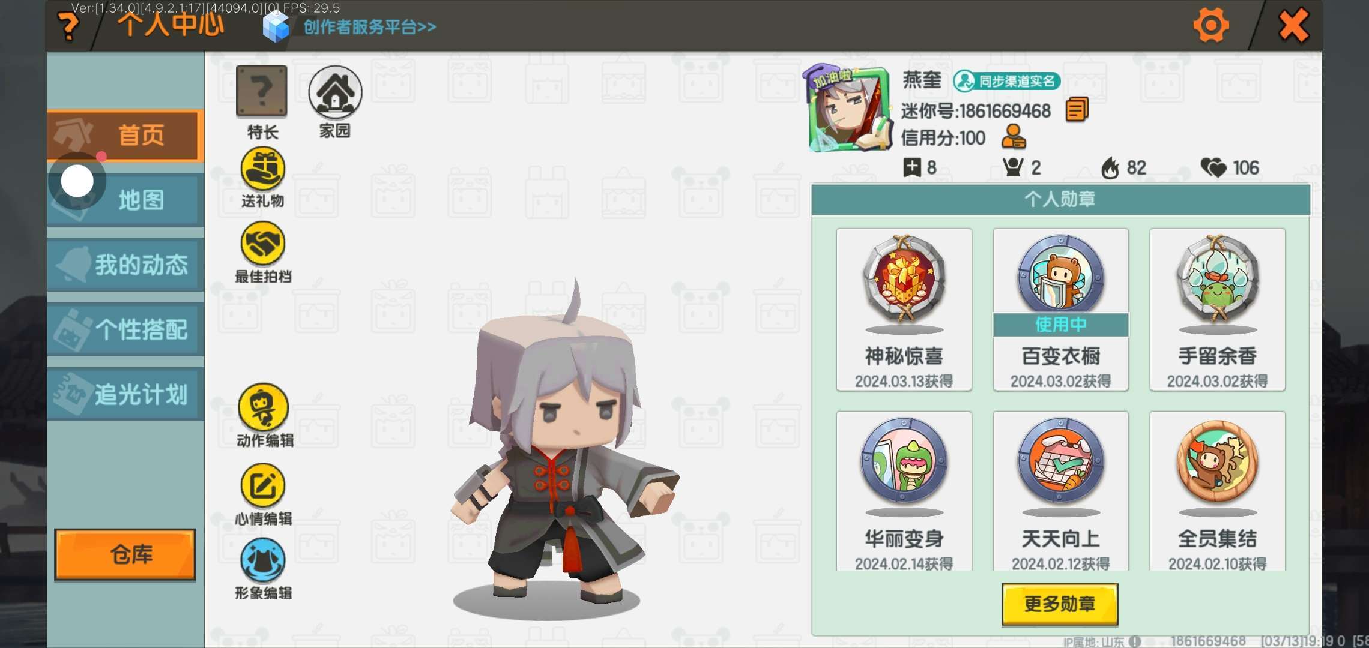1369x648 pixels.
Task: Copy the 迷你号 with the clipboard icon
Action: point(1077,110)
